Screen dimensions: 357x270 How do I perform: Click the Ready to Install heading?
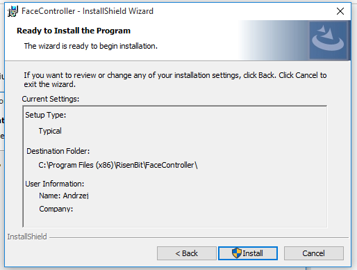tap(74, 31)
